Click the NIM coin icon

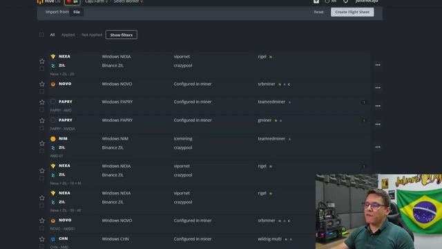coord(53,138)
